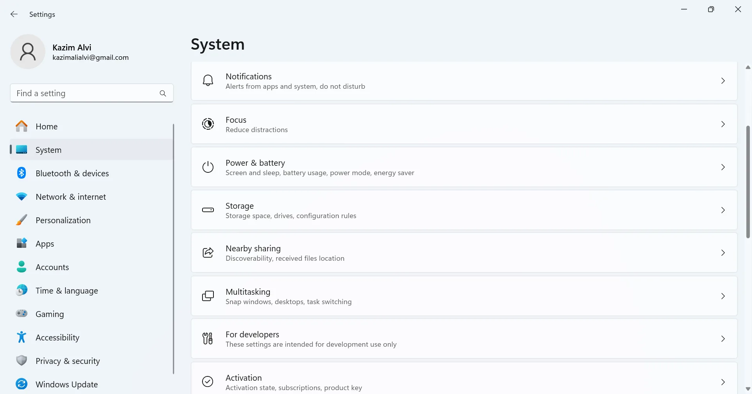This screenshot has height=394, width=752.
Task: Click the Focus timer icon
Action: 208,124
